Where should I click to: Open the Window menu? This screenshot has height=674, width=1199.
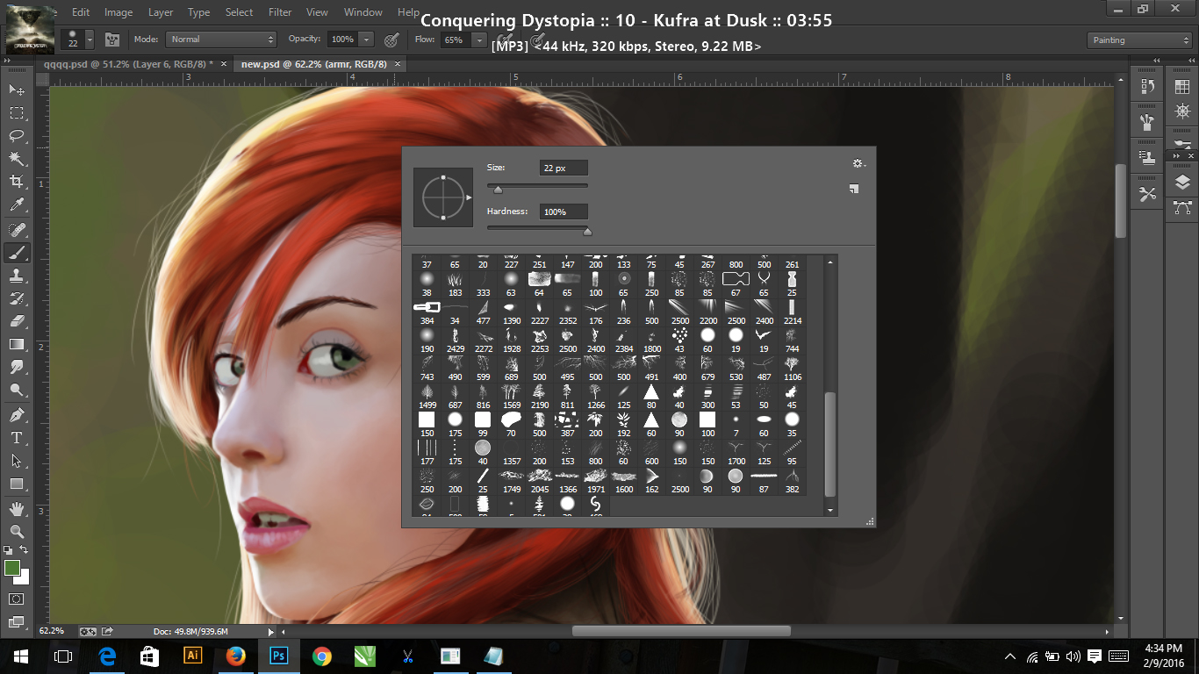click(363, 12)
